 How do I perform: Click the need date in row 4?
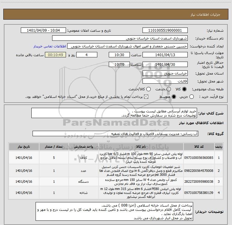pos(24,193)
